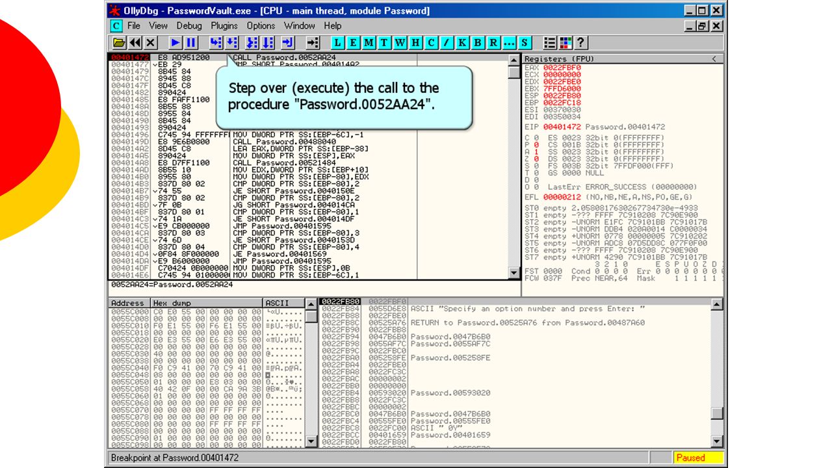Click the EFL flags value 00000212
Viewport: 832px width, 468px height.
tap(562, 197)
